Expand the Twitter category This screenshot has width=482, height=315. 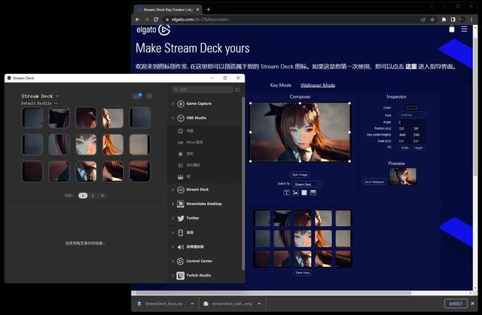[x=172, y=218]
